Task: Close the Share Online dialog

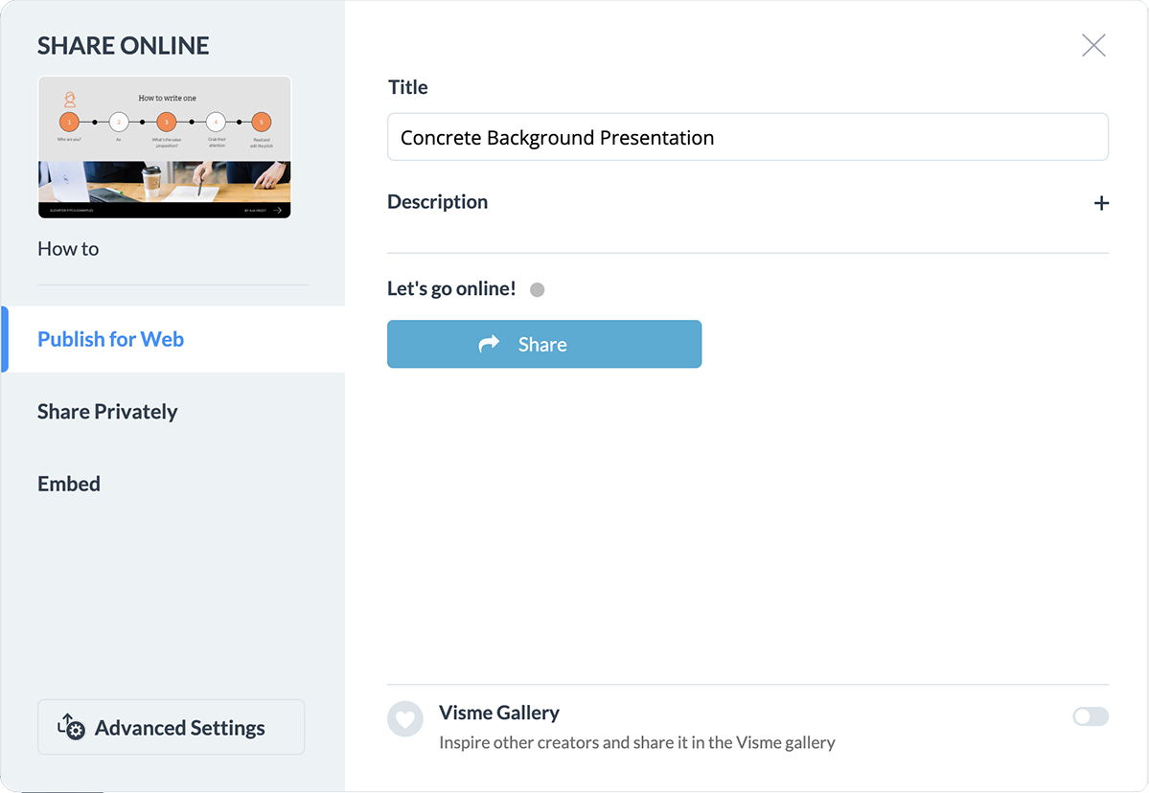Action: pyautogui.click(x=1093, y=45)
